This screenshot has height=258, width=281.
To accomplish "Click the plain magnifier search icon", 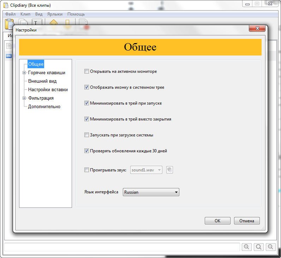I will tap(259, 247).
